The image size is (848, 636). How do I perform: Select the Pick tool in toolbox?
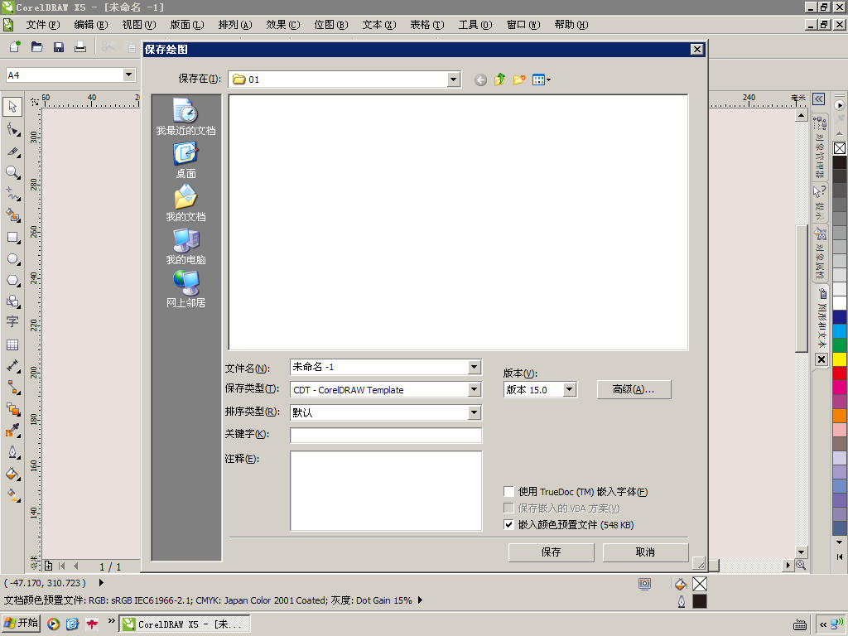12,107
